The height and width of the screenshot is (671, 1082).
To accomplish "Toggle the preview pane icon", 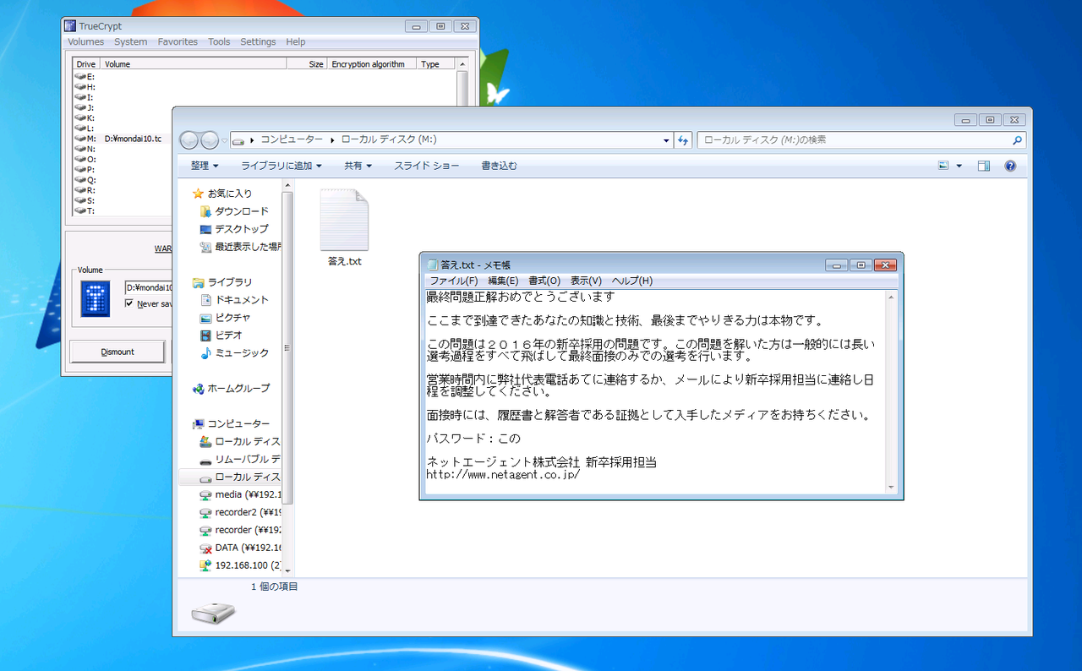I will [984, 166].
